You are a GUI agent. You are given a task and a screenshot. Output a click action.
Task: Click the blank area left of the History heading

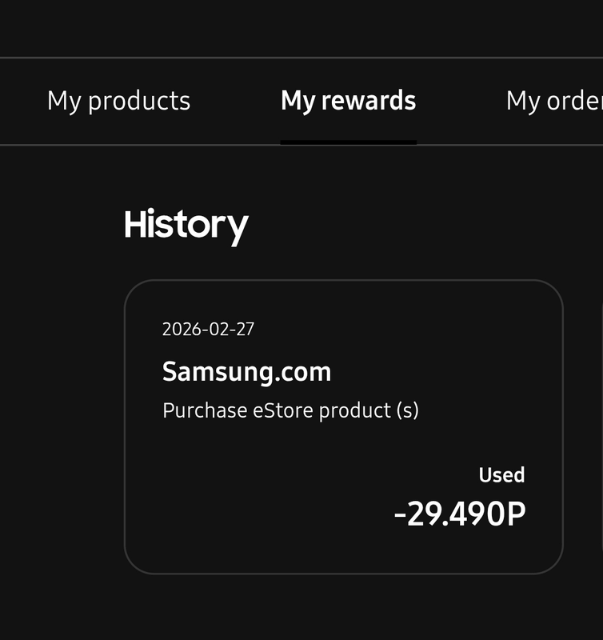[60, 225]
